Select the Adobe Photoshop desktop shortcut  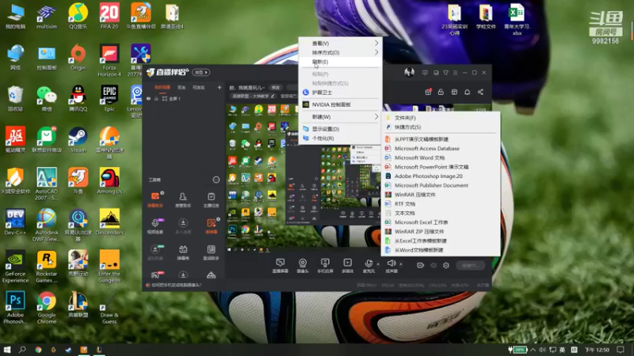point(15,307)
